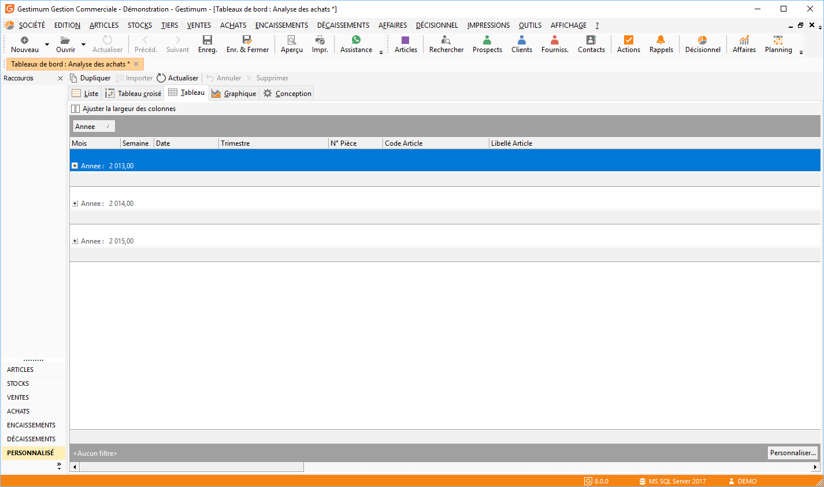Switch to the Tableau croisé tab
The height and width of the screenshot is (487, 824).
coord(133,94)
